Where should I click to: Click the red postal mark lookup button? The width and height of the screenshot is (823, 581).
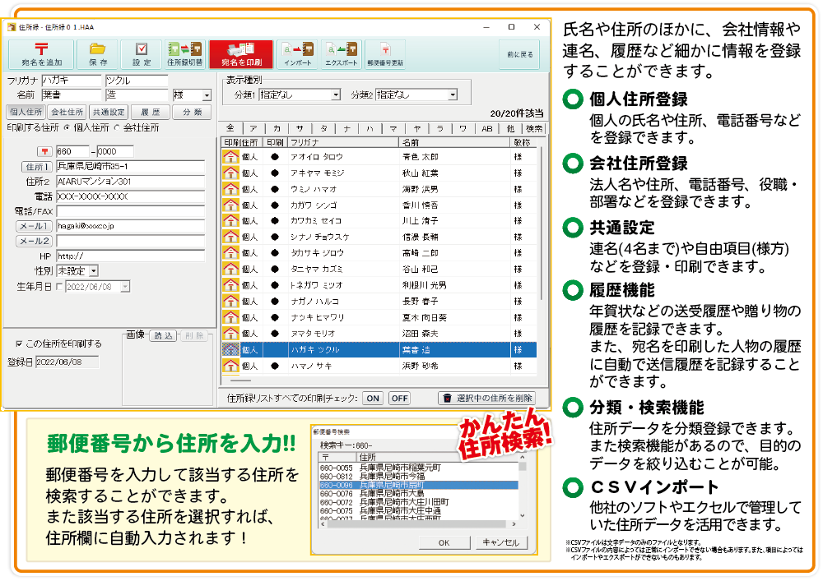click(44, 152)
